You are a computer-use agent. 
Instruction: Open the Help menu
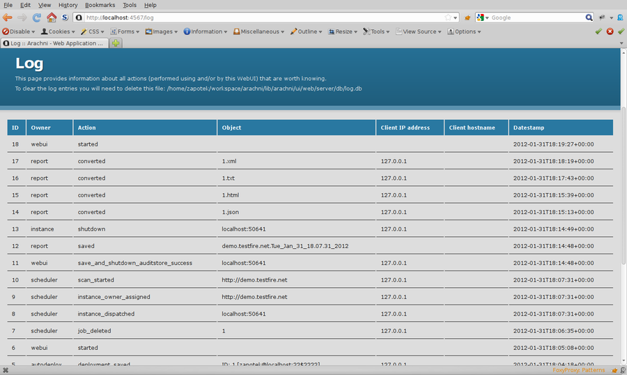point(150,5)
